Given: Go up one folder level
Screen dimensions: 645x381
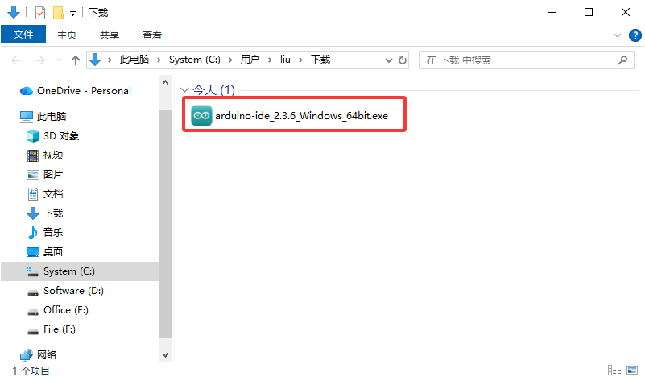Looking at the screenshot, I should click(x=75, y=60).
